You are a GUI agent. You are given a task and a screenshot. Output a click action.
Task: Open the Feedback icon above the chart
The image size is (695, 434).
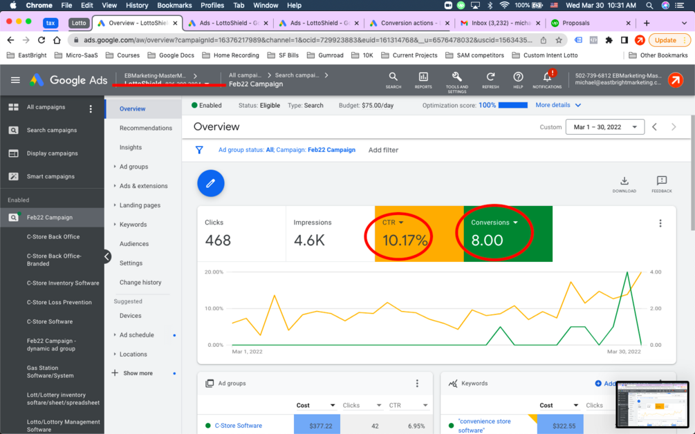tap(662, 185)
